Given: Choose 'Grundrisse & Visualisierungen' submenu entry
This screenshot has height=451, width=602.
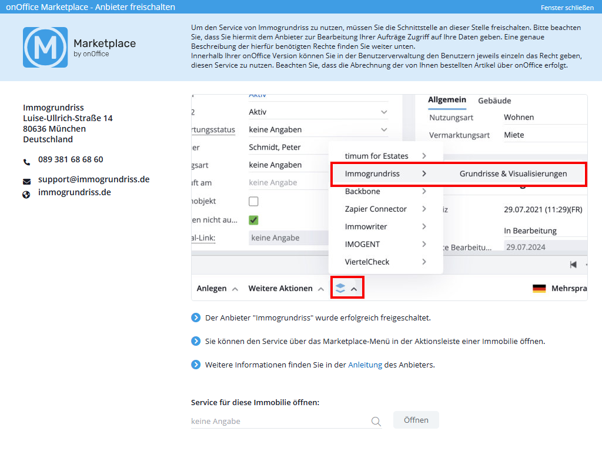Looking at the screenshot, I should click(x=513, y=173).
